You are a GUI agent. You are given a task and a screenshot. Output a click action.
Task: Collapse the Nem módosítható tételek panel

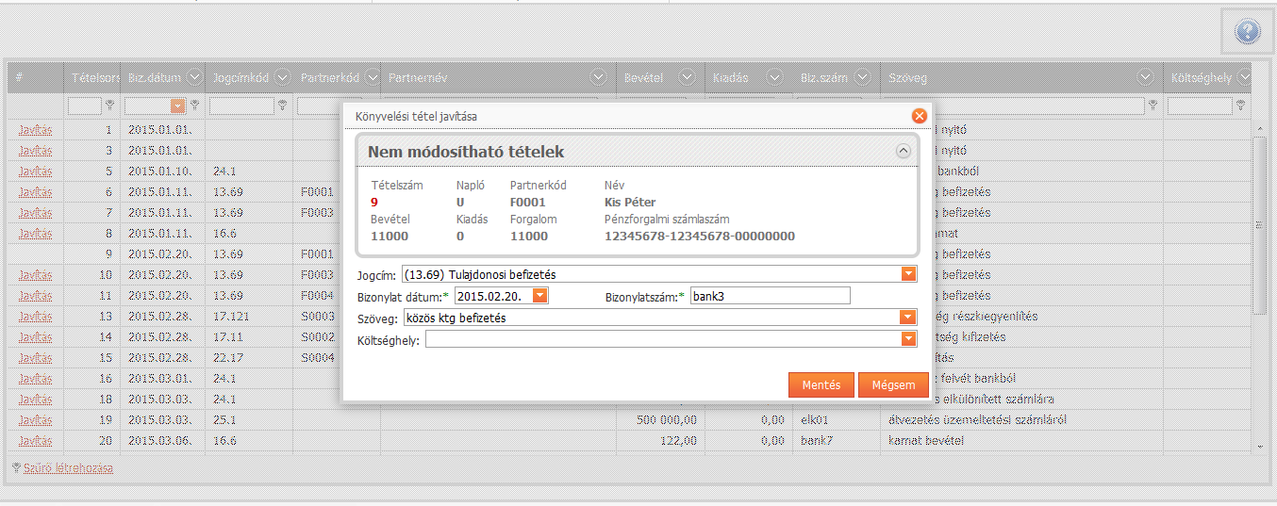[x=903, y=151]
